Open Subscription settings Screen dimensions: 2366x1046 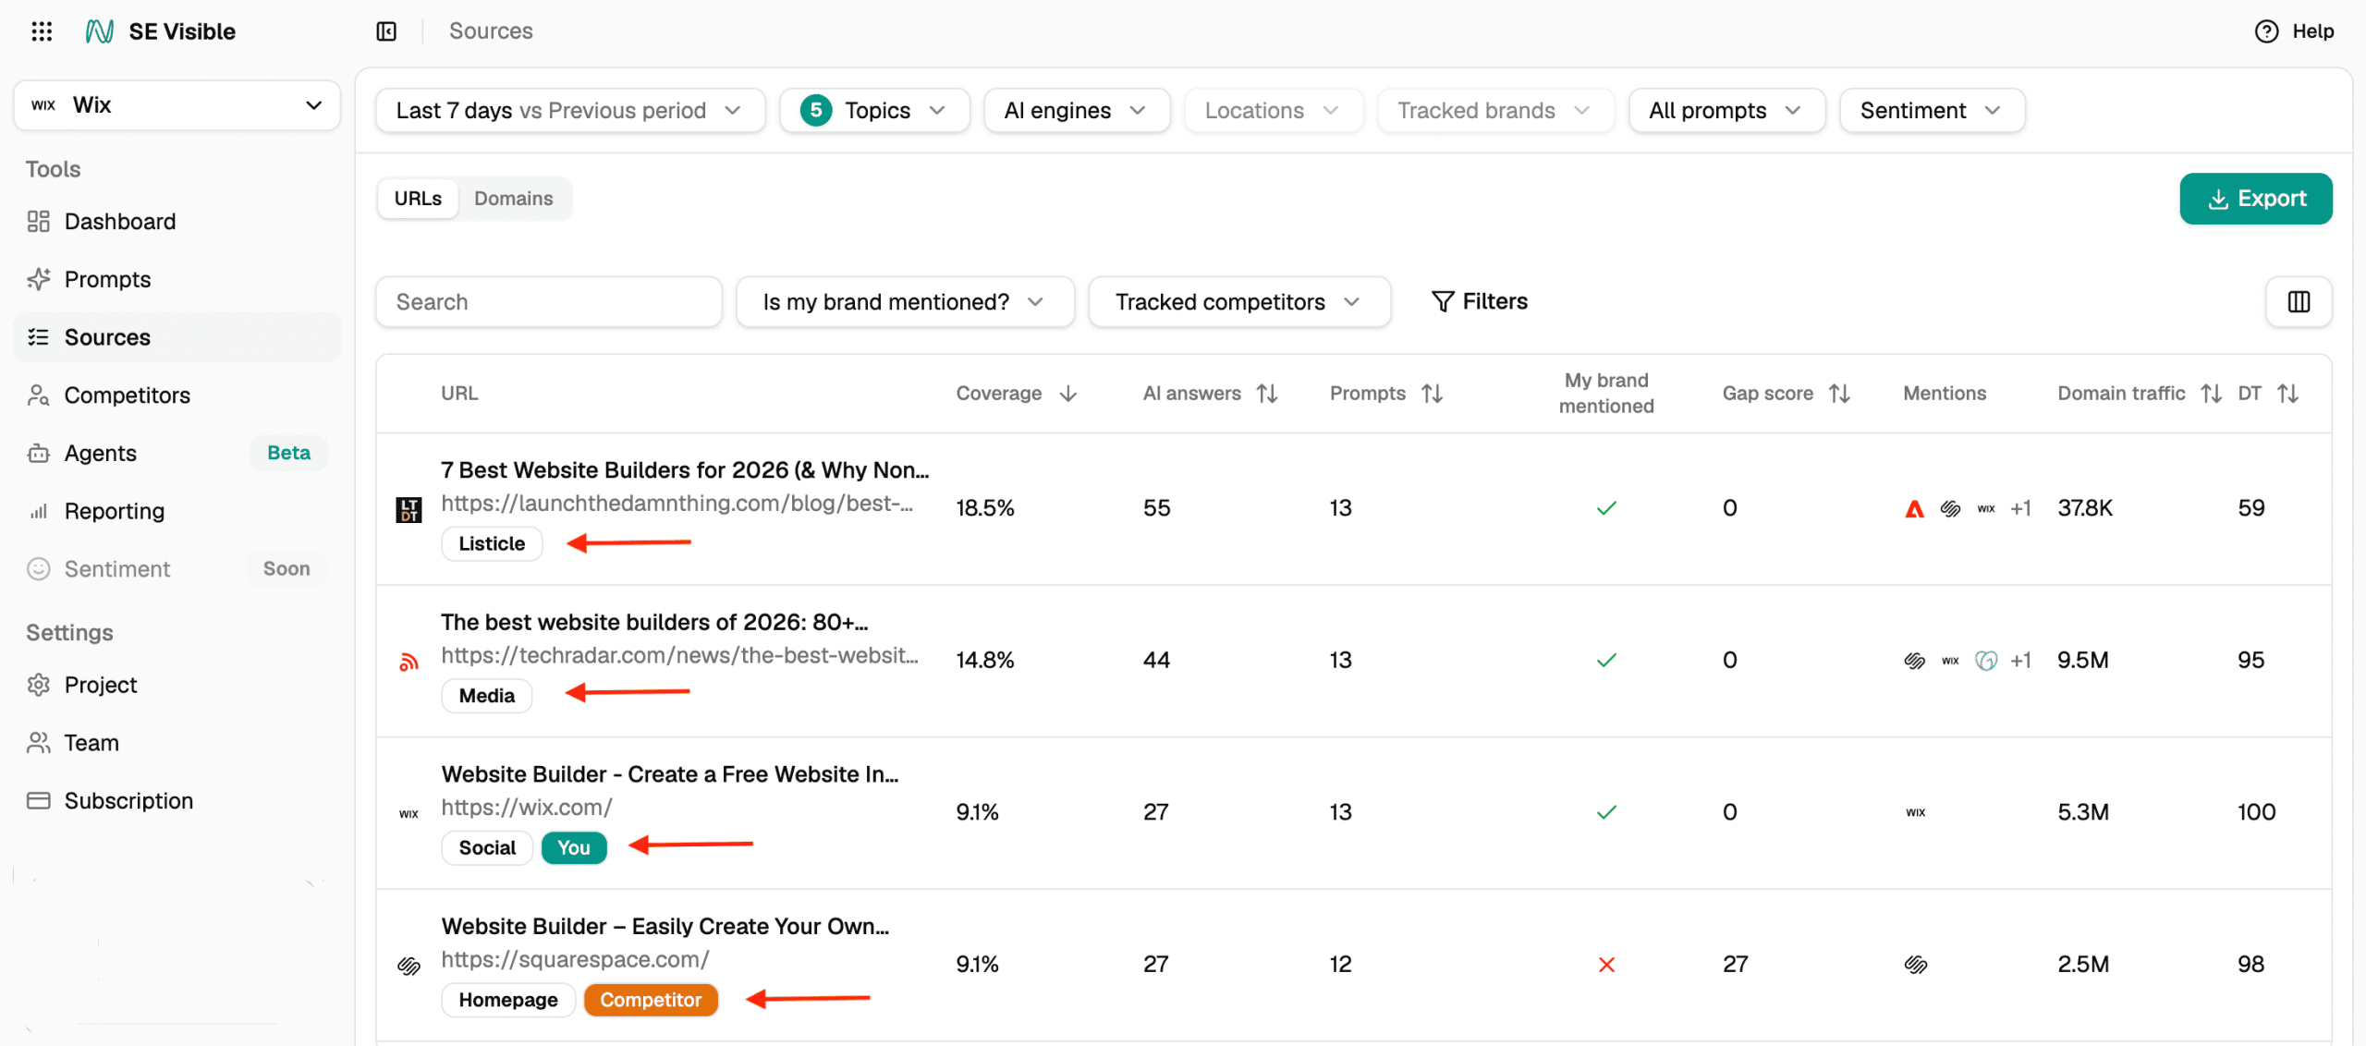pyautogui.click(x=177, y=800)
